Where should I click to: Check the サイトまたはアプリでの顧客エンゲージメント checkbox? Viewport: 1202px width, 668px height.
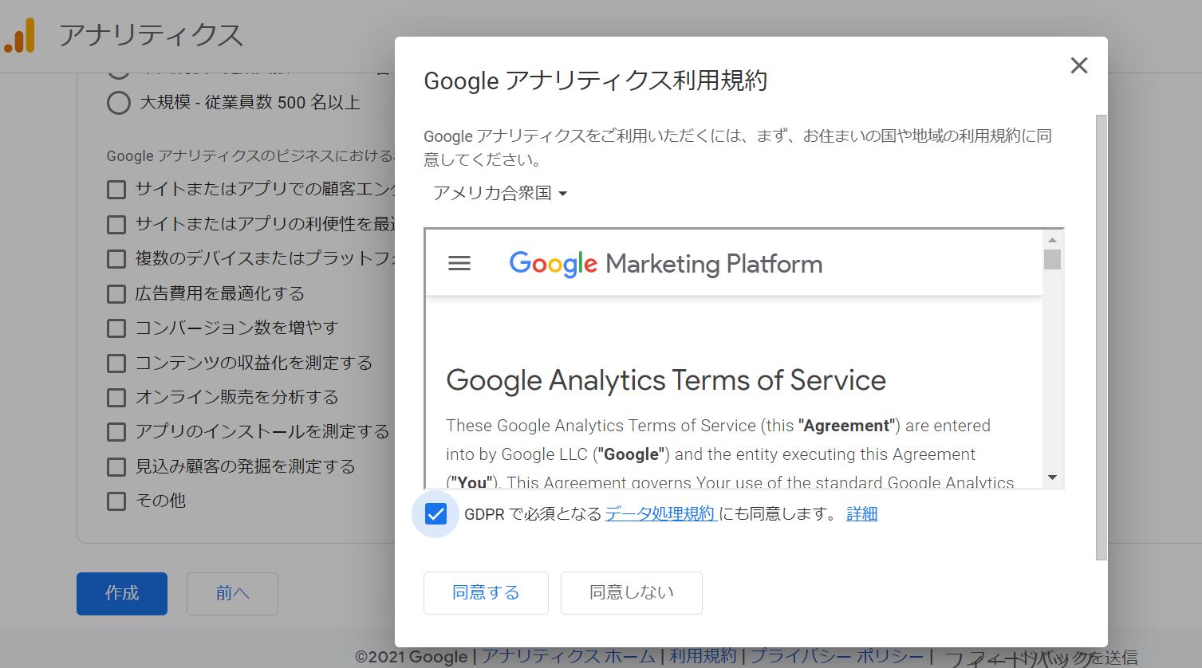point(116,190)
